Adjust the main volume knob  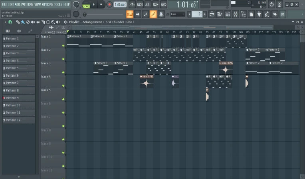tap(76, 4)
